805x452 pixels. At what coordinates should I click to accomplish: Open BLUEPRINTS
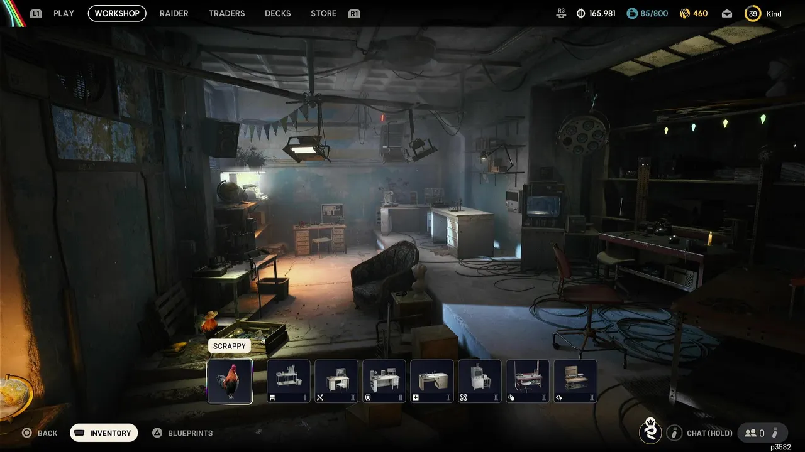coord(182,433)
